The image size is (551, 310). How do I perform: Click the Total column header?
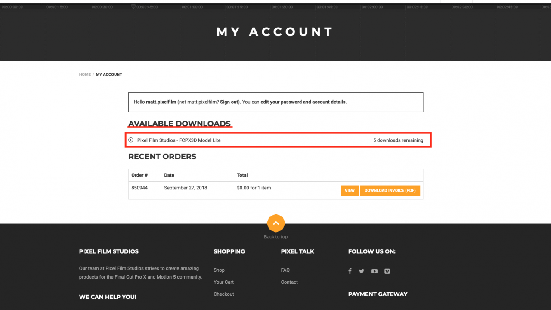tap(242, 175)
